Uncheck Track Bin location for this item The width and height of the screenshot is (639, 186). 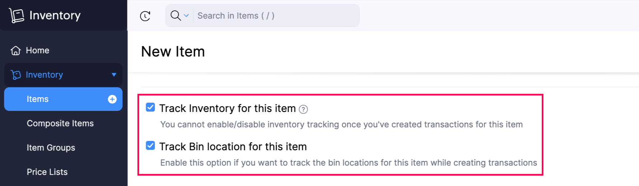[x=150, y=146]
